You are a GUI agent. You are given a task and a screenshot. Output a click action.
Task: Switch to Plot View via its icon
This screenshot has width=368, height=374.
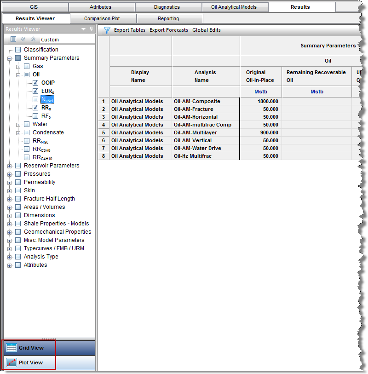tap(11, 362)
